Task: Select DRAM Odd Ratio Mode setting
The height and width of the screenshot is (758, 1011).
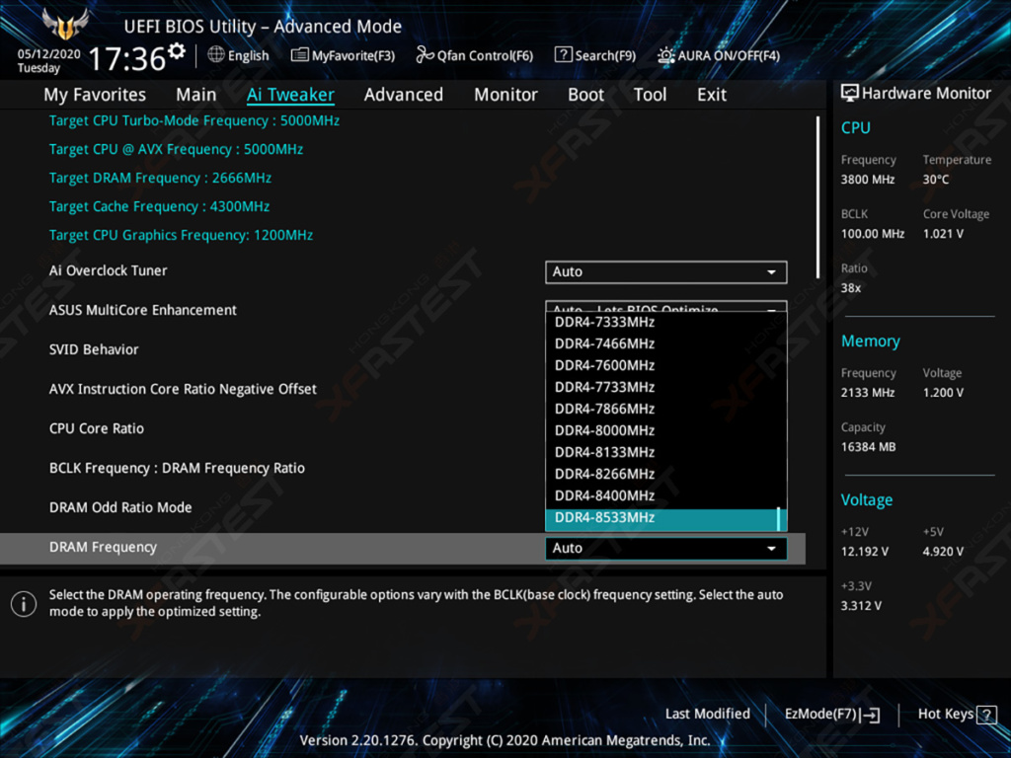Action: tap(120, 508)
